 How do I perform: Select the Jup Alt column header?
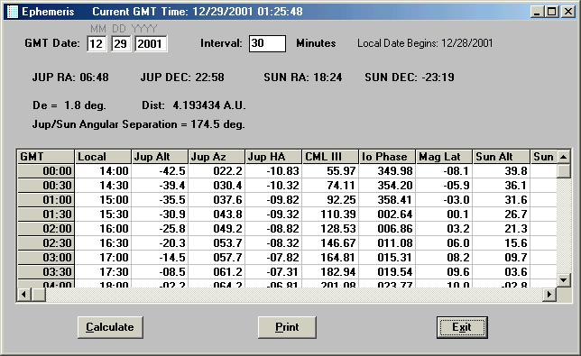(160, 157)
